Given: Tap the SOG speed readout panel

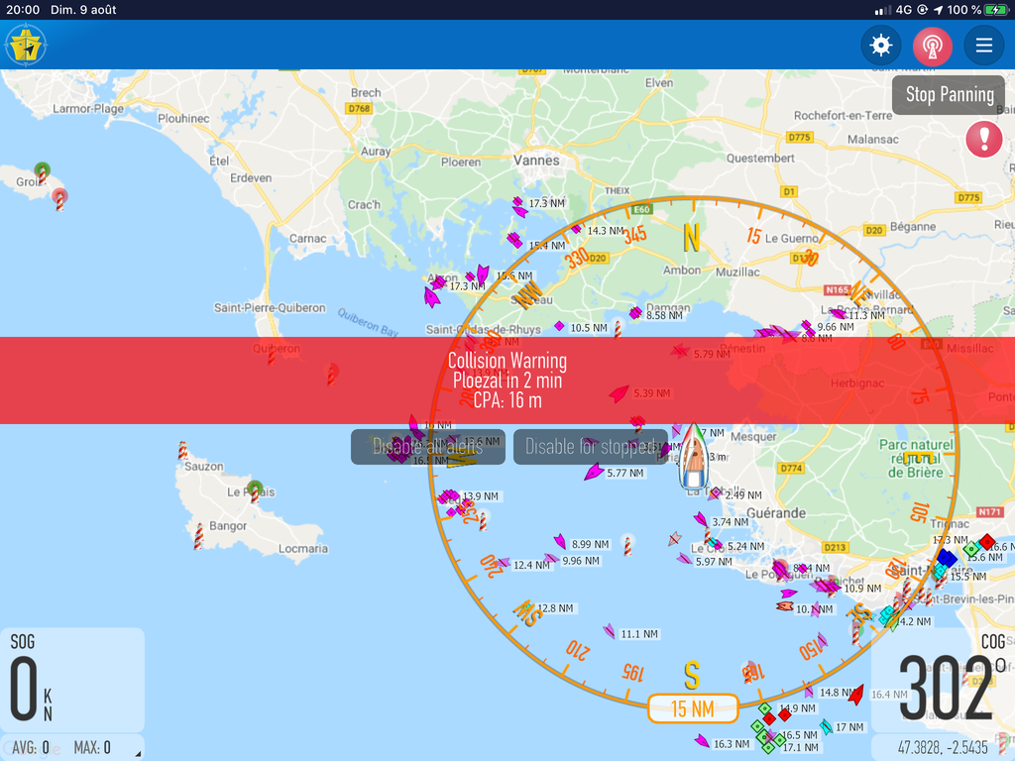Looking at the screenshot, I should click(71, 680).
